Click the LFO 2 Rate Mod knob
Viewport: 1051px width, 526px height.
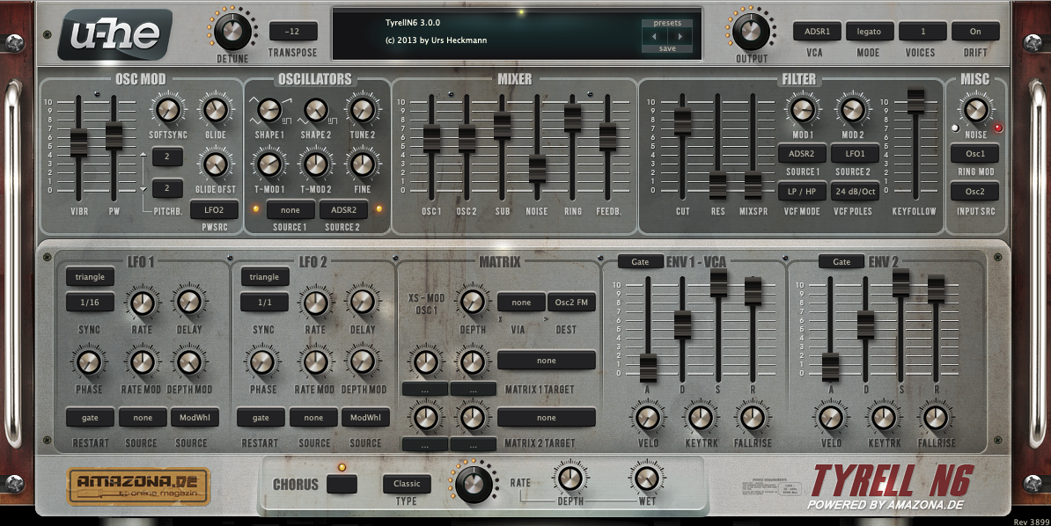315,362
